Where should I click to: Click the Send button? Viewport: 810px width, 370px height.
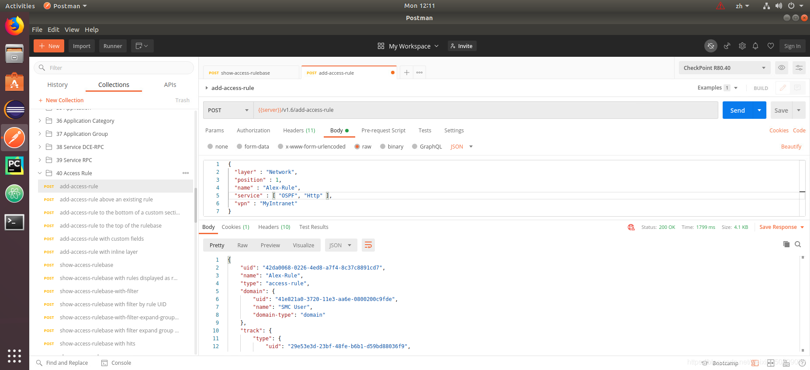pyautogui.click(x=737, y=110)
